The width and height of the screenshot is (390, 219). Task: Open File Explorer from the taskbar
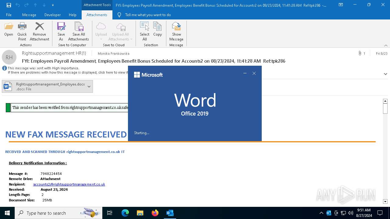pyautogui.click(x=140, y=213)
